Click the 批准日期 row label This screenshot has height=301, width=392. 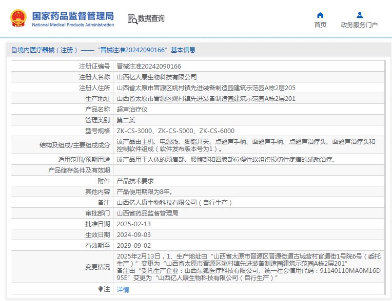(x=97, y=224)
